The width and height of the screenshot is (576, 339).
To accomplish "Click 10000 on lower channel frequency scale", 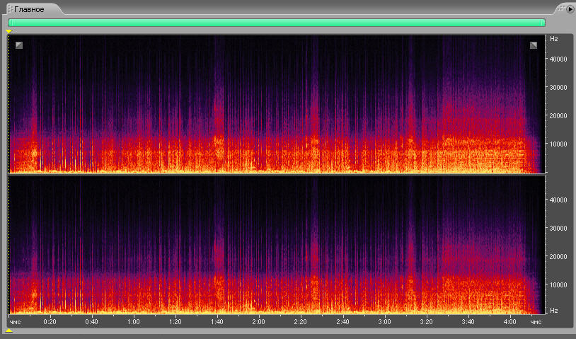I will point(559,285).
